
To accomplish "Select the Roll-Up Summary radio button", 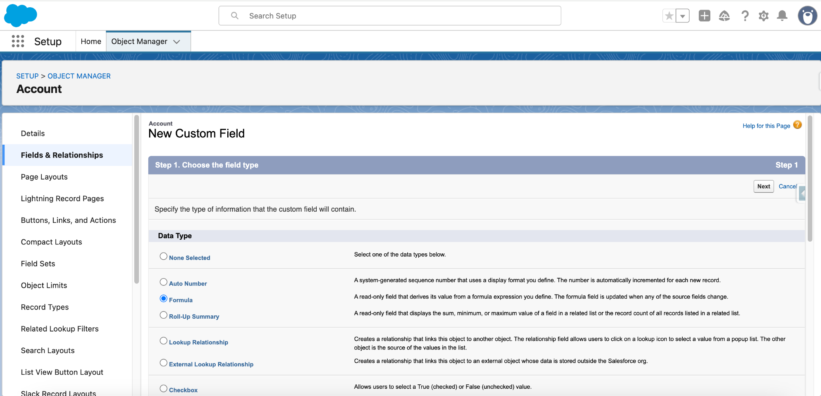I will pos(164,315).
